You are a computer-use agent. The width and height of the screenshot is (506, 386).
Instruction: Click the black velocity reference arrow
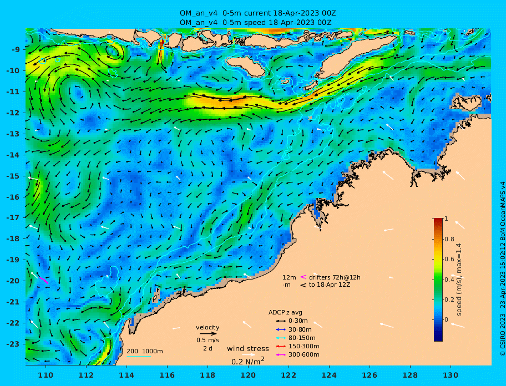[208, 334]
